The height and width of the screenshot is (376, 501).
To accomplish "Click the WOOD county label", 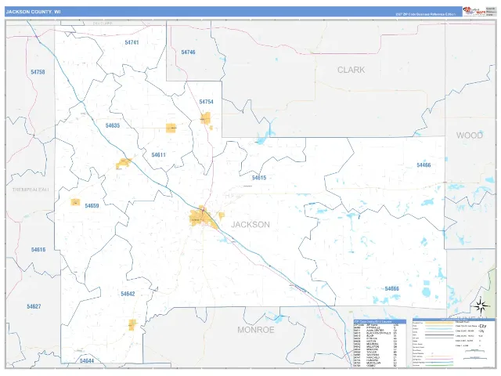I will coord(470,136).
